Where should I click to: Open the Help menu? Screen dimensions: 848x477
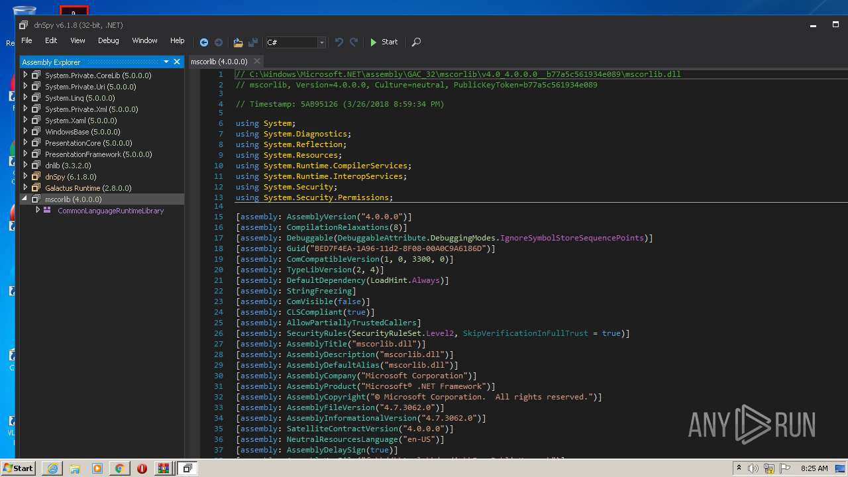(x=177, y=40)
